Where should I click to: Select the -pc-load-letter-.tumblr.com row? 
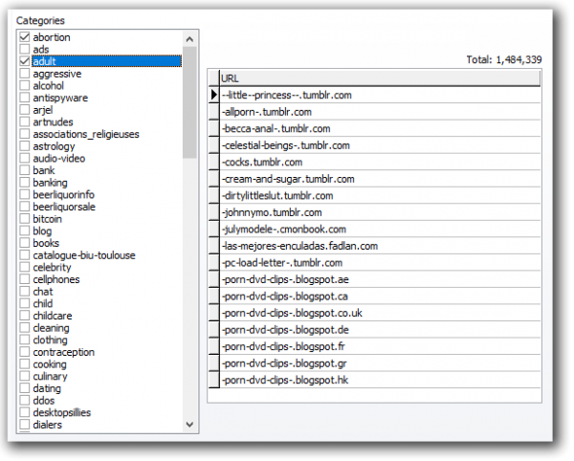pos(380,263)
